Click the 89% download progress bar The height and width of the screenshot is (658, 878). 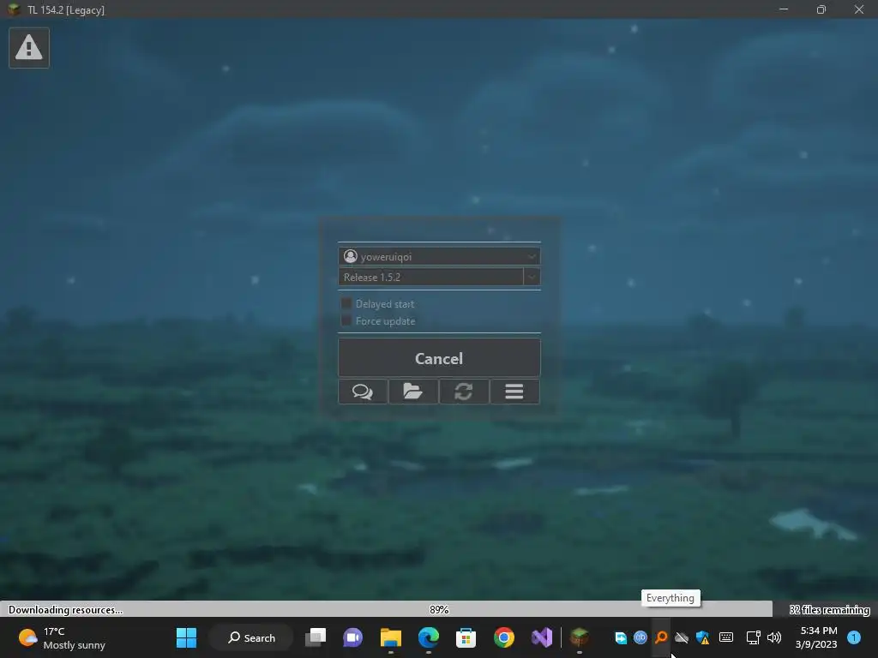[x=439, y=609]
